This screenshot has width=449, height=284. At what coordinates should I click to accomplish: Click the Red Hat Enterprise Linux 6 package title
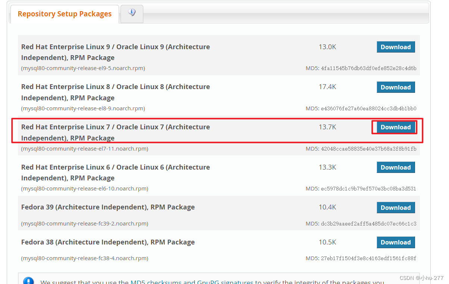coord(115,173)
